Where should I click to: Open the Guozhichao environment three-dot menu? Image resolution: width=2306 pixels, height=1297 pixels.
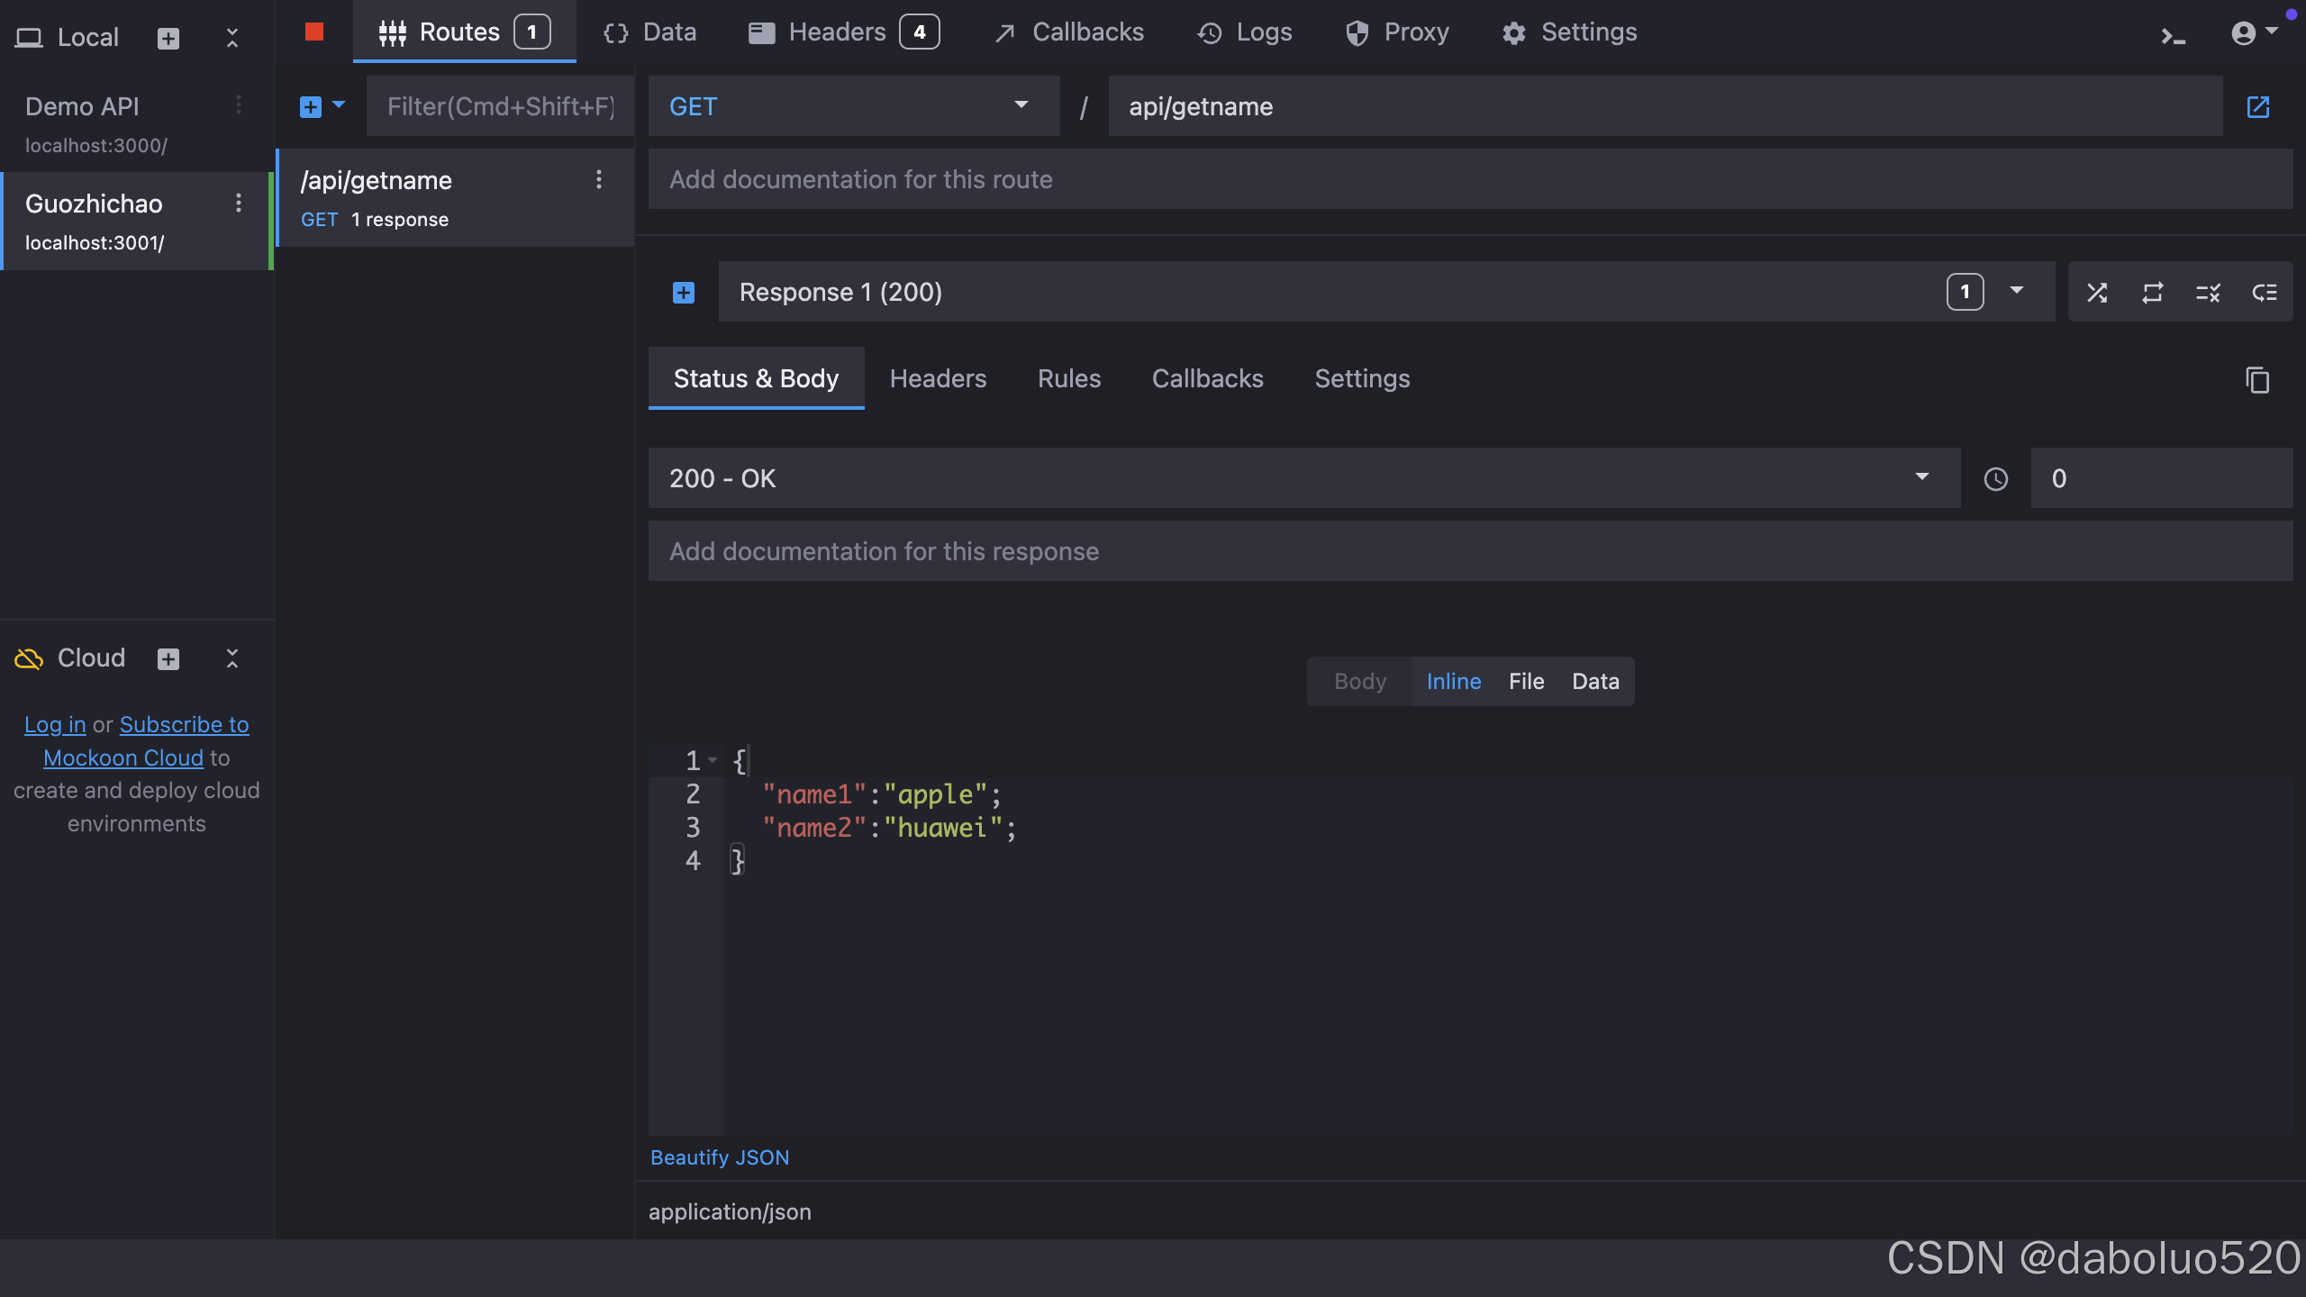239,204
